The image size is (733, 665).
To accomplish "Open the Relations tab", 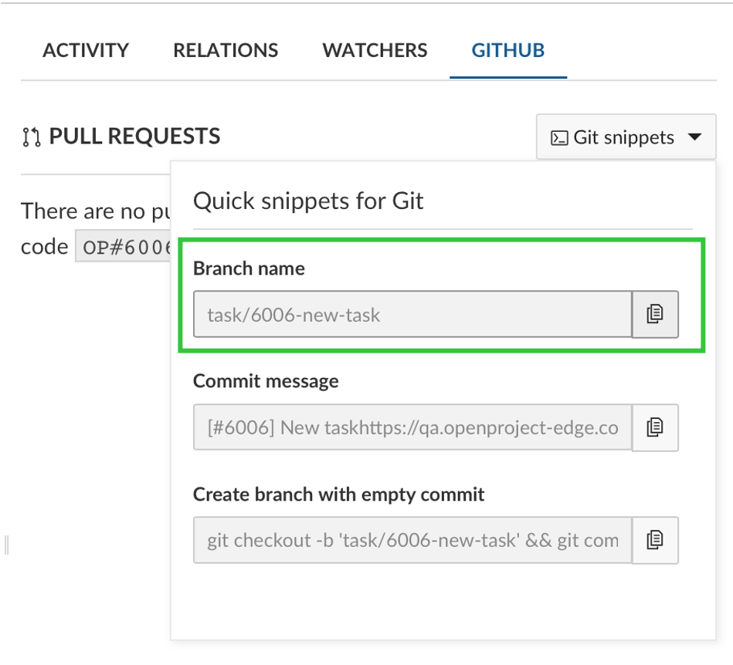I will 226,51.
